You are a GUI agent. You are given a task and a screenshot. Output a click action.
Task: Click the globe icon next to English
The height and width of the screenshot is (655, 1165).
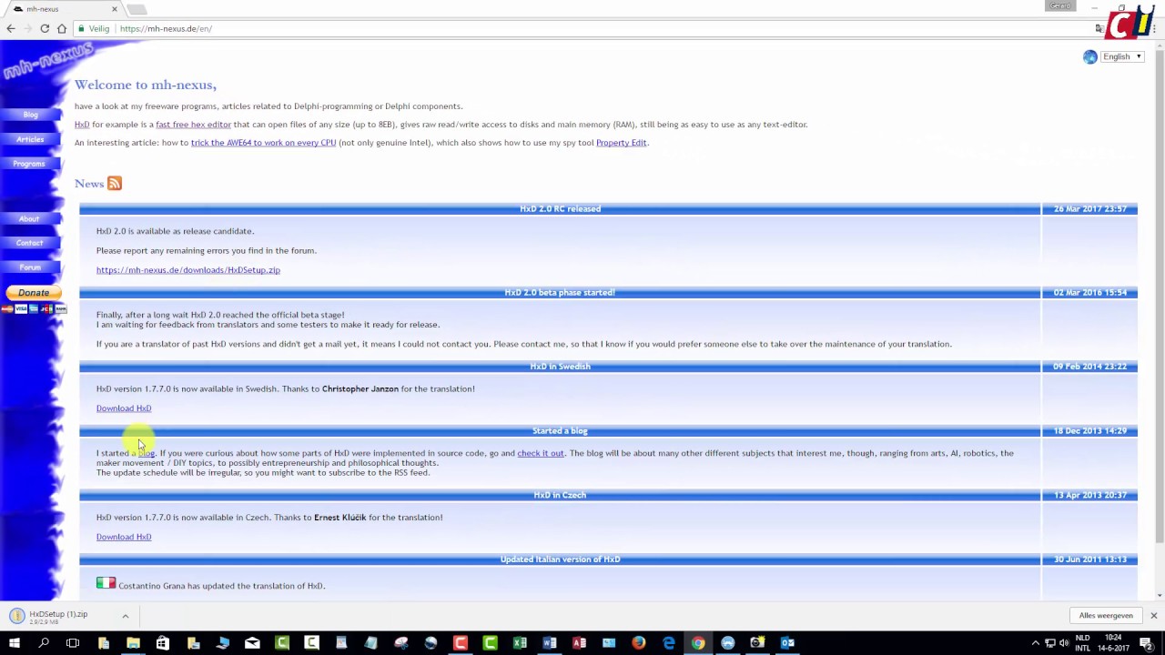tap(1089, 56)
